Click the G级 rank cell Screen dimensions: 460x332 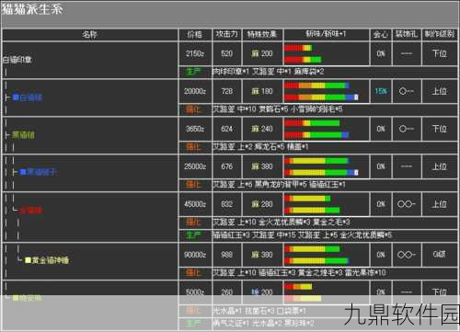439,255
